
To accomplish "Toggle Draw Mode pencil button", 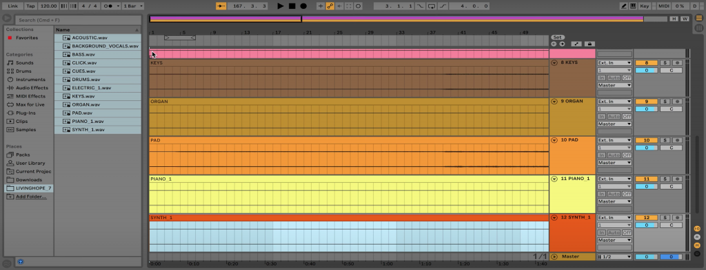I will pyautogui.click(x=623, y=6).
